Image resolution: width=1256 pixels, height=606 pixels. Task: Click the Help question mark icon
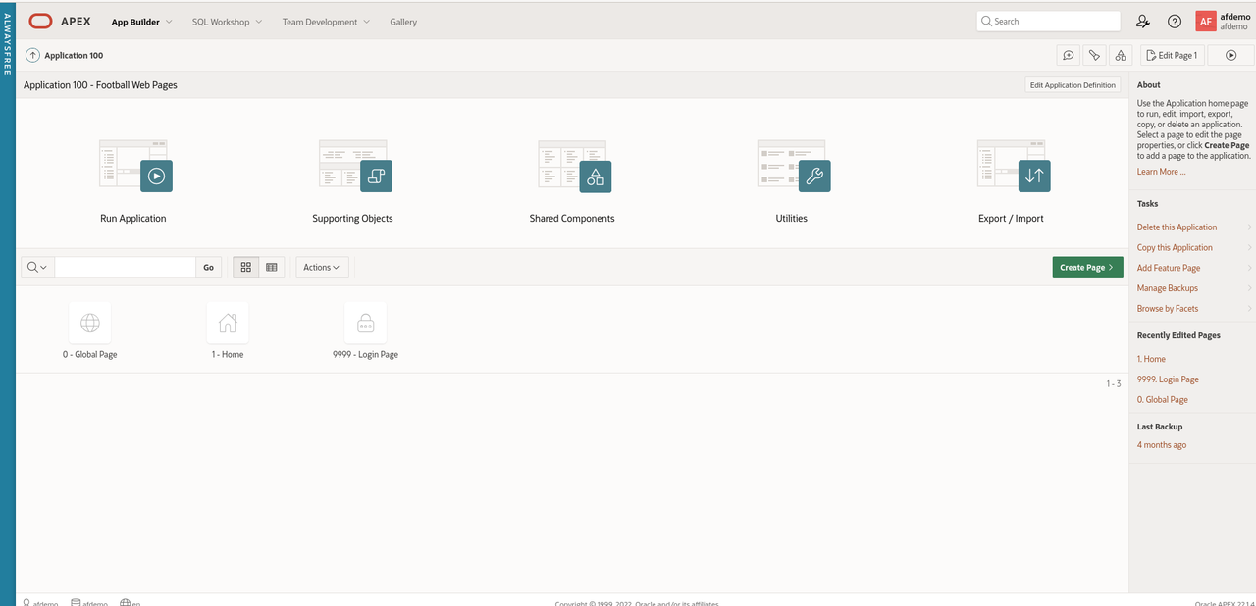pos(1175,21)
